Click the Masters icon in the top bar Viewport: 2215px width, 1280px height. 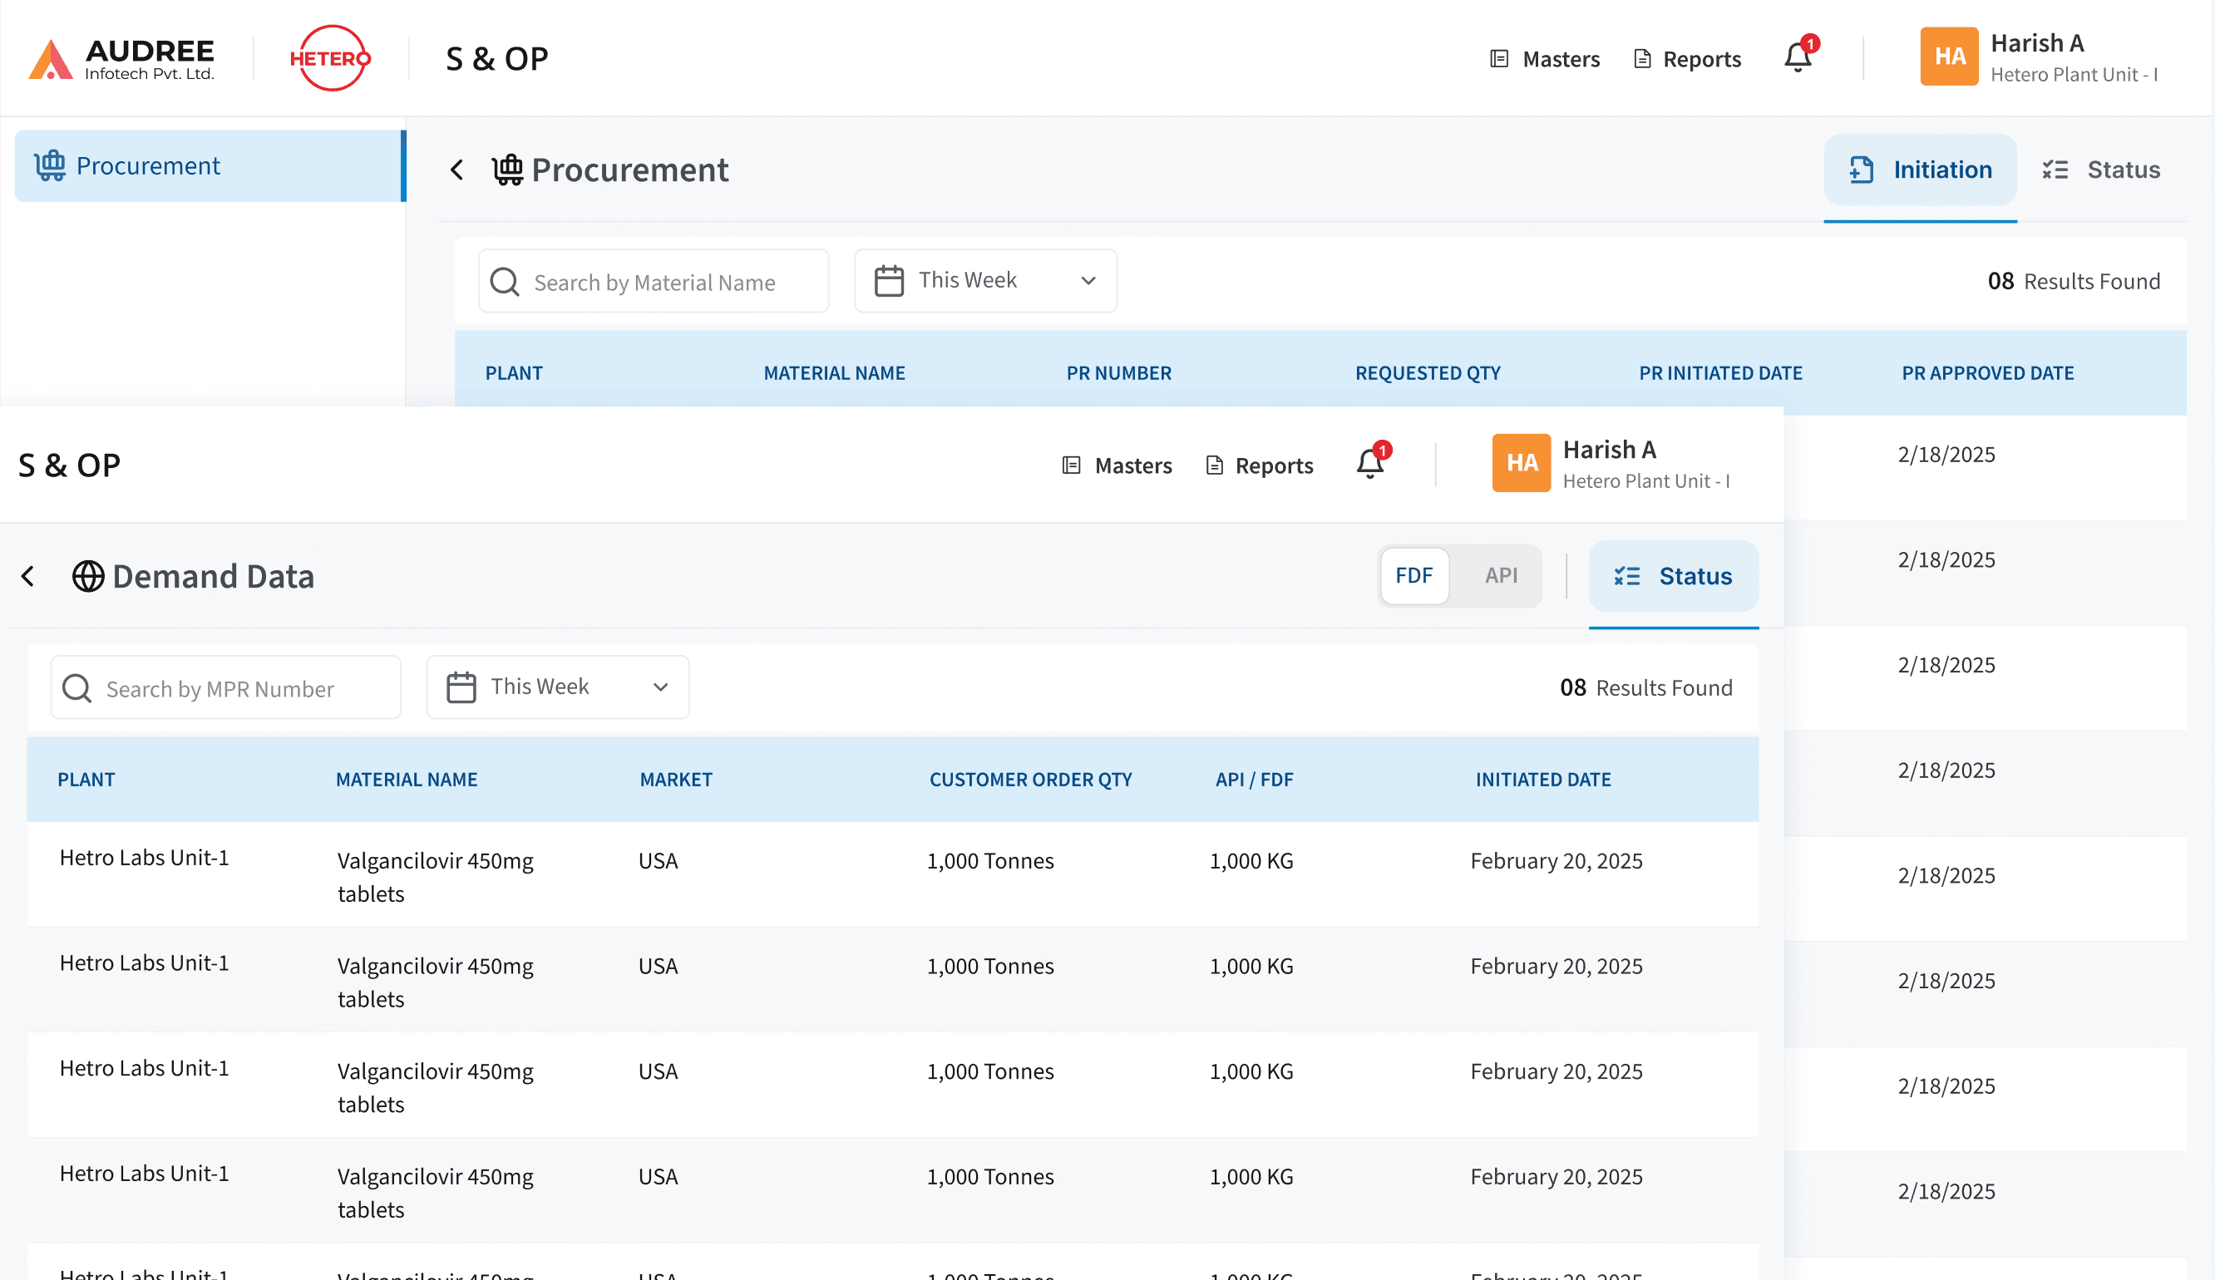1498,58
